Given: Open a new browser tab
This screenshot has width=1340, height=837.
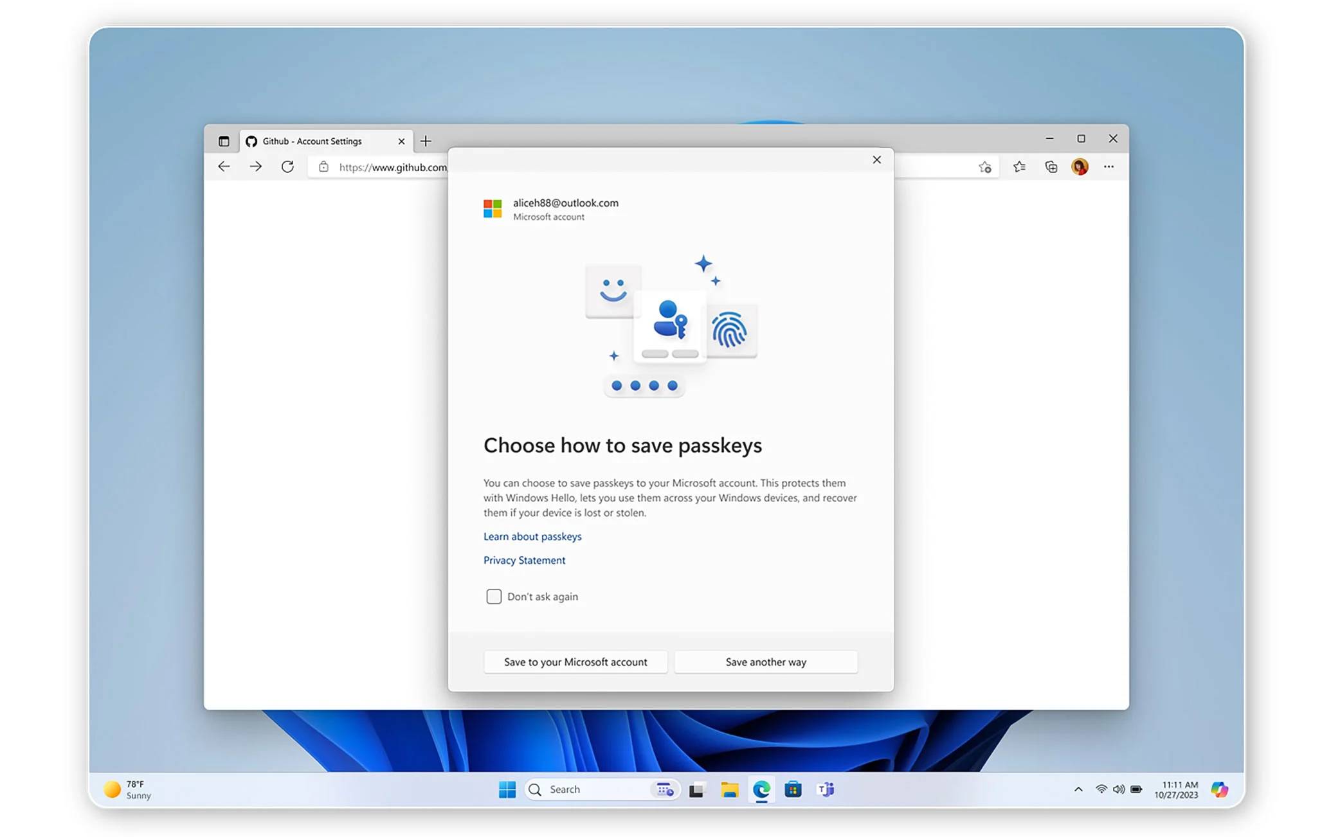Looking at the screenshot, I should pyautogui.click(x=426, y=141).
